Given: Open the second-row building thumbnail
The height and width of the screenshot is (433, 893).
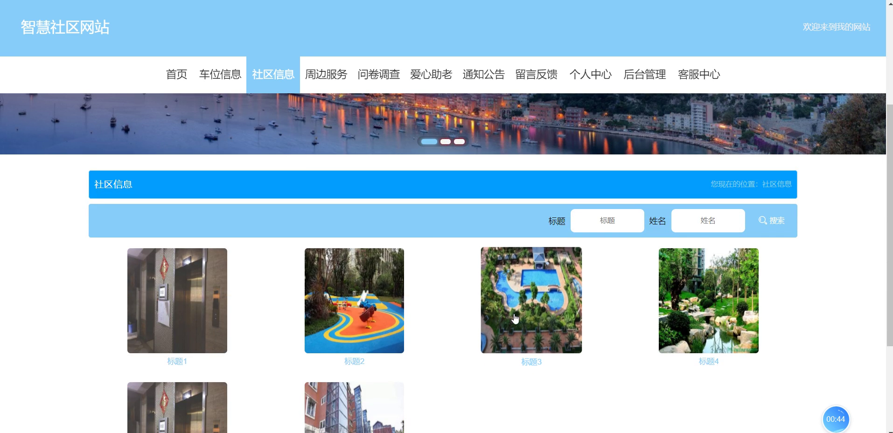Looking at the screenshot, I should coord(354,407).
